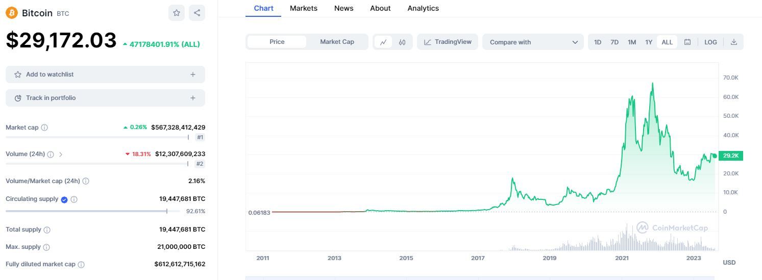
Task: Expand Add to watlist plus
Action: [x=193, y=74]
